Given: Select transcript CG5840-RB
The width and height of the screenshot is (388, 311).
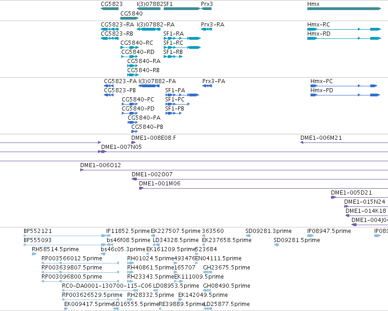Looking at the screenshot, I should [133, 75].
